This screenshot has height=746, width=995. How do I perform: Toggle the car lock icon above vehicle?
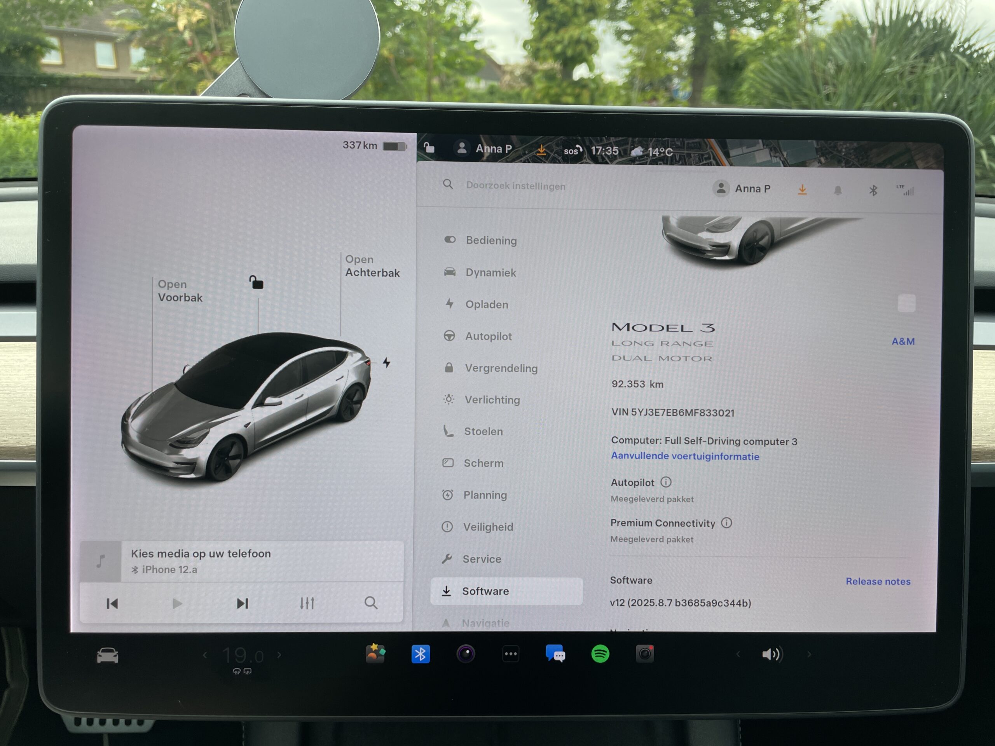tap(256, 282)
